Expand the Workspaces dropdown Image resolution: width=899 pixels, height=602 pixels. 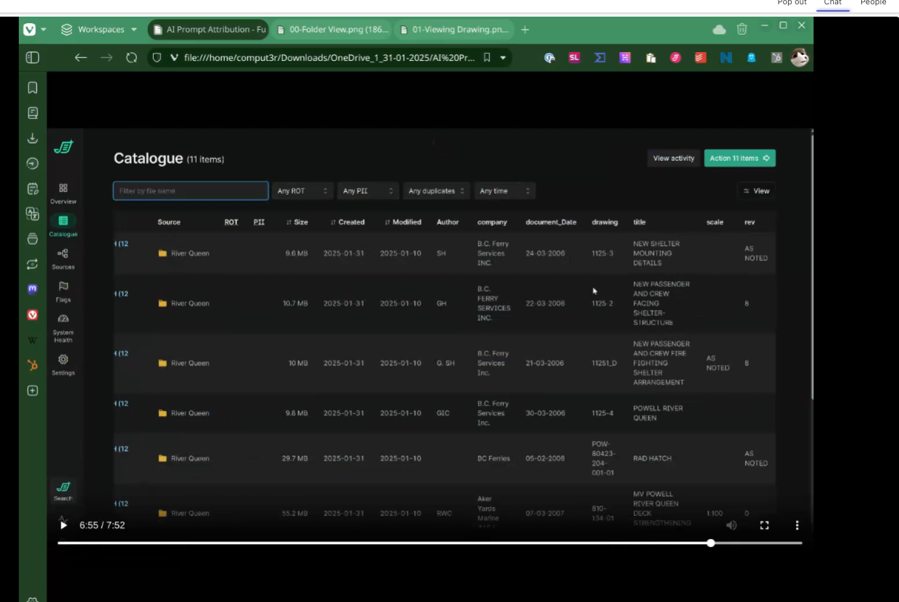click(99, 30)
